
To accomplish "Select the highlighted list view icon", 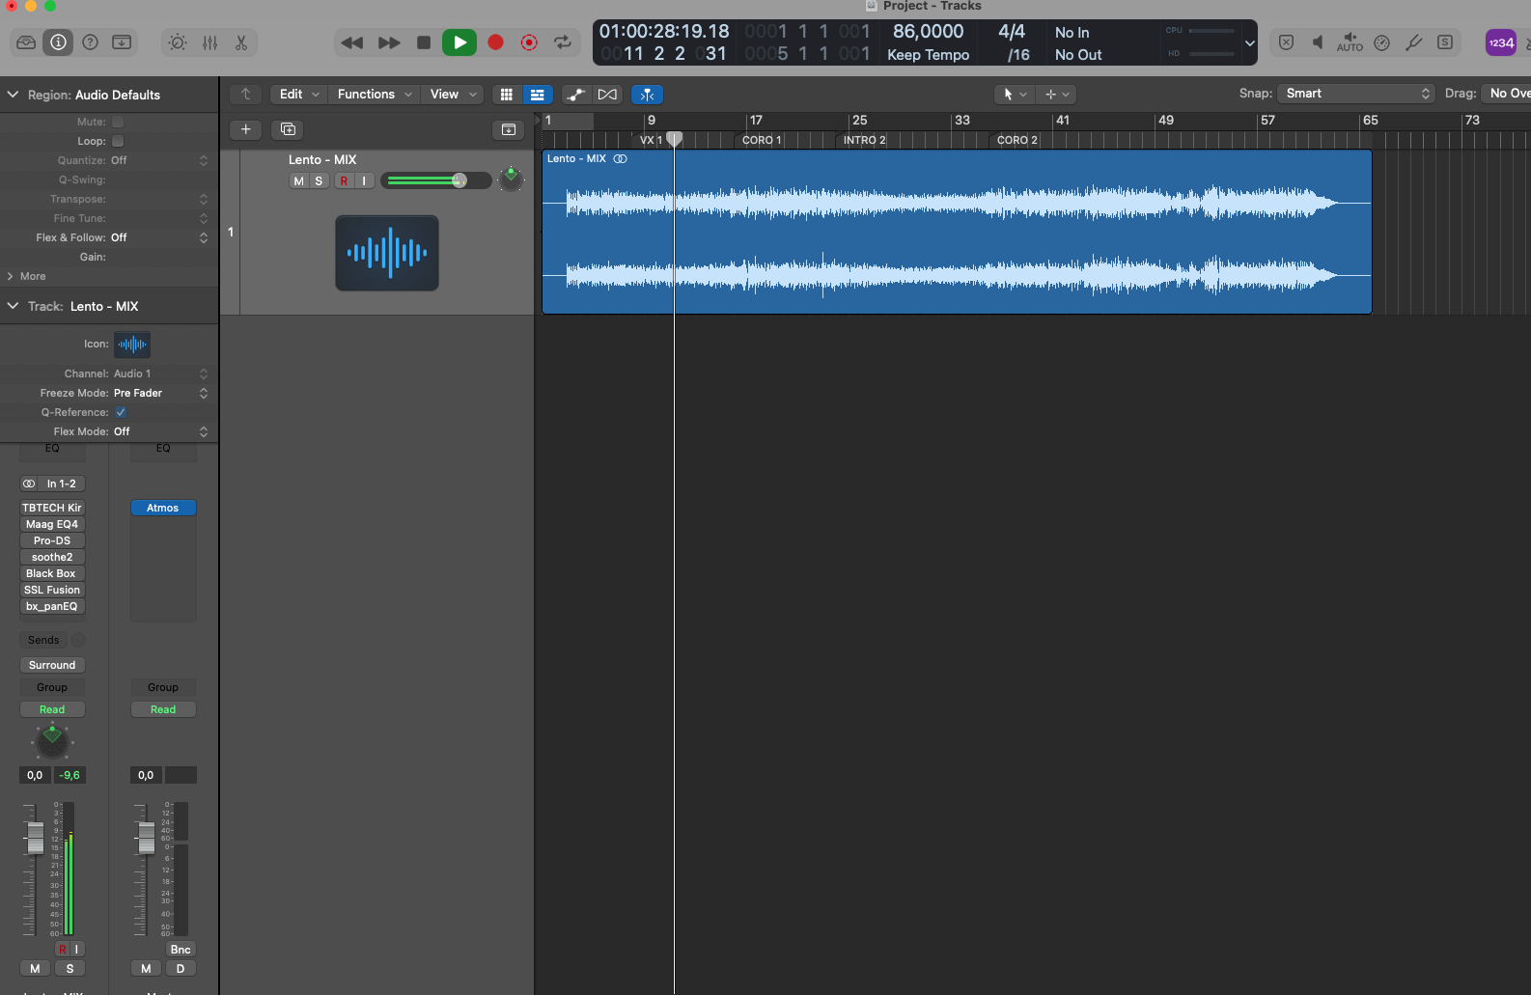I will [x=538, y=95].
